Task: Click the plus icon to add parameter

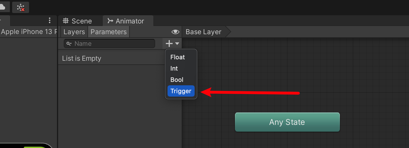Action: [169, 43]
